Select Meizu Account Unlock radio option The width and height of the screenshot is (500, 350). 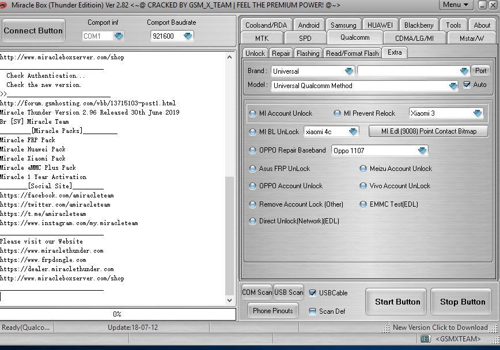point(363,169)
